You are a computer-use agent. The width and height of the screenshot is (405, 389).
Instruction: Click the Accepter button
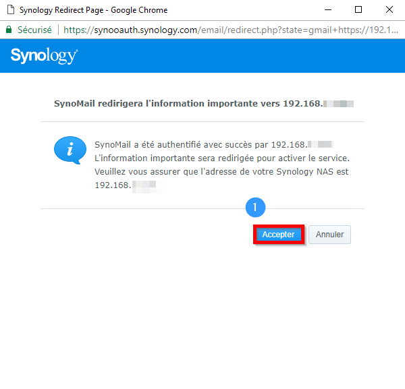[278, 234]
